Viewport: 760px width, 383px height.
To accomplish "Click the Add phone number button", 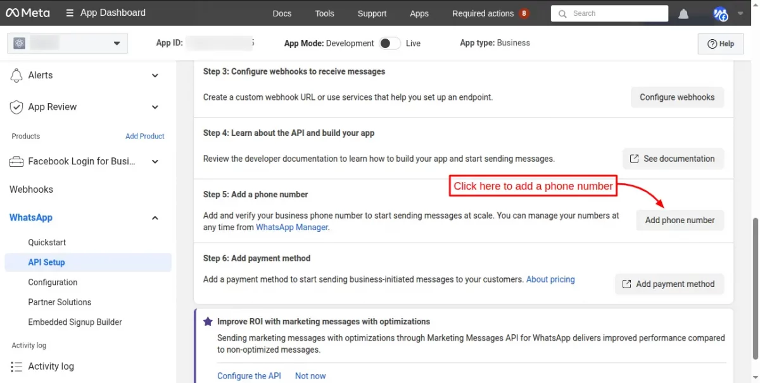I will pyautogui.click(x=680, y=220).
